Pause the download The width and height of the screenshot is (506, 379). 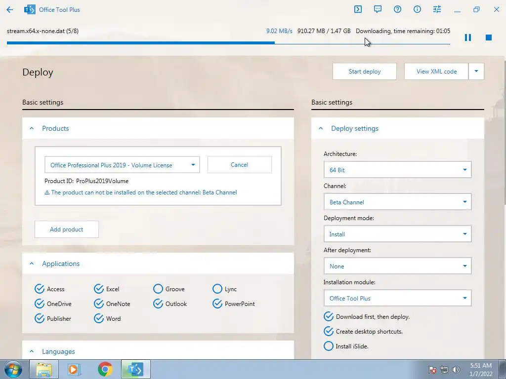coord(468,38)
